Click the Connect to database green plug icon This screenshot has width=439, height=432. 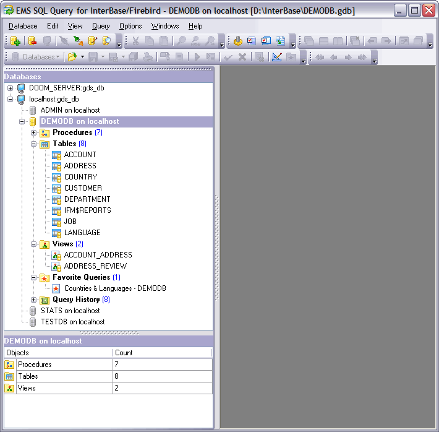coord(78,41)
